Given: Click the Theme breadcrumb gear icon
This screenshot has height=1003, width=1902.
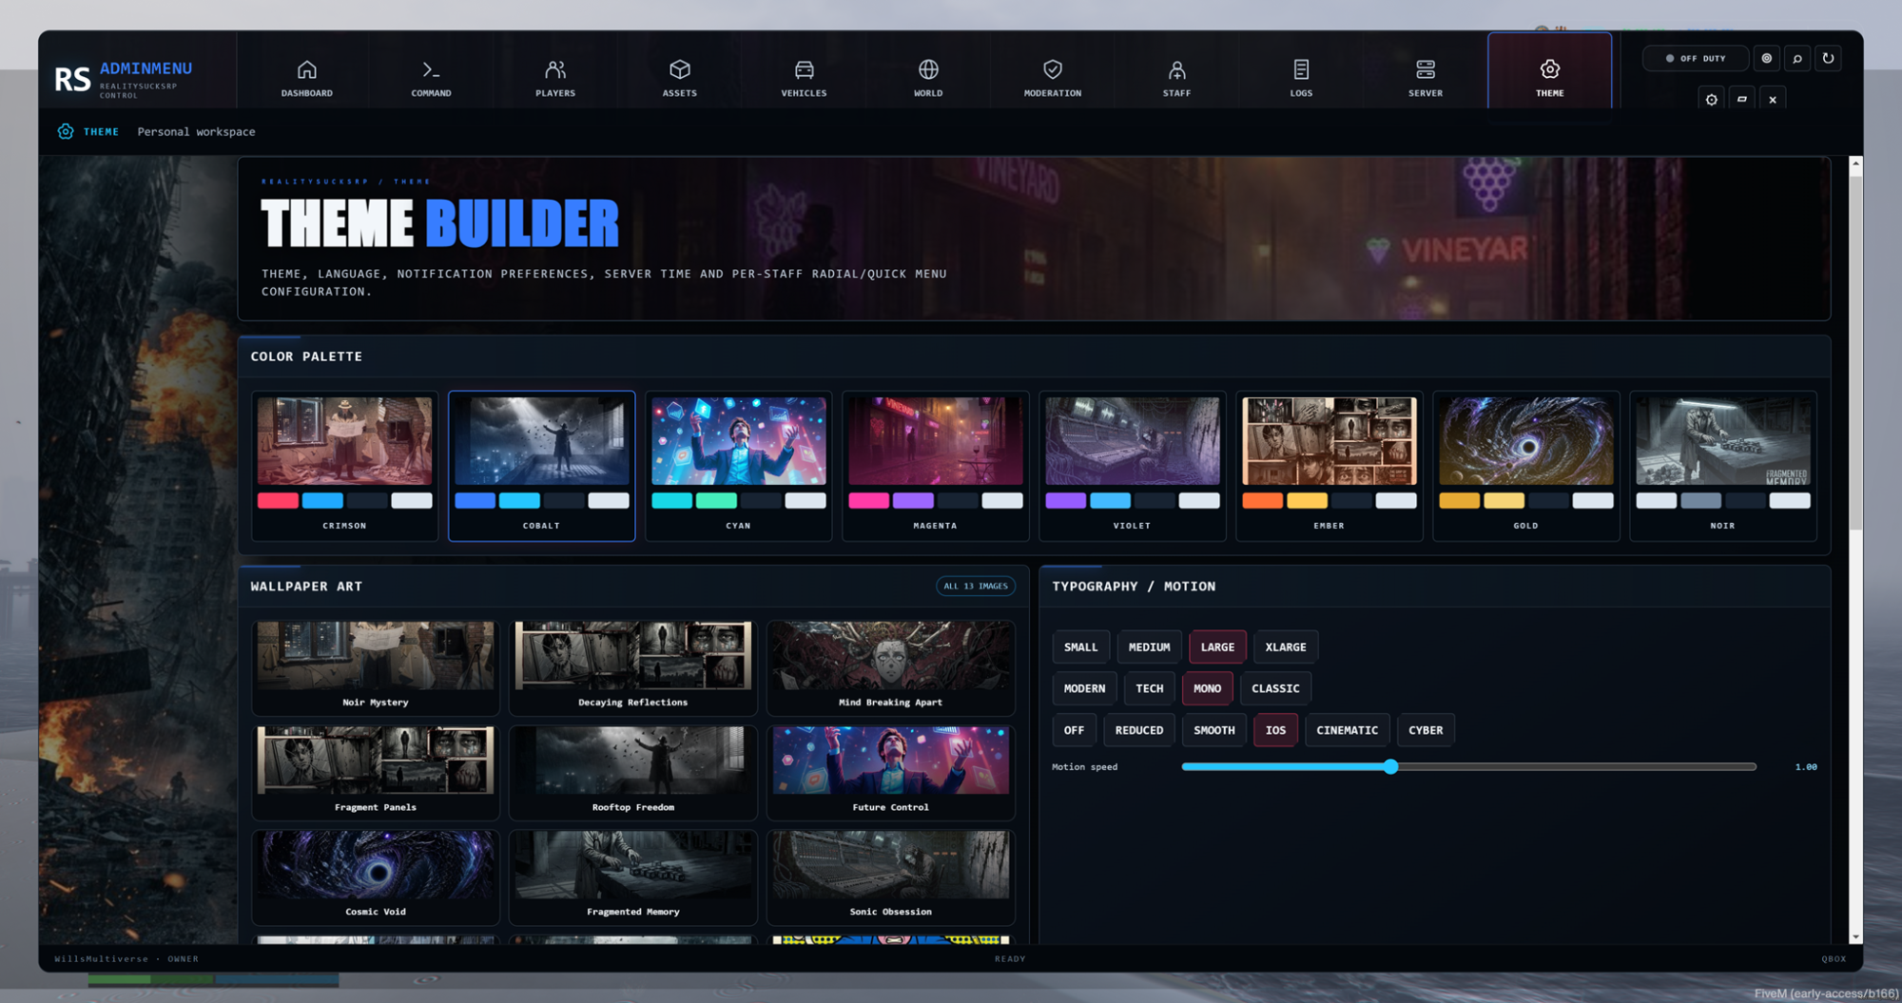Looking at the screenshot, I should click(x=65, y=131).
